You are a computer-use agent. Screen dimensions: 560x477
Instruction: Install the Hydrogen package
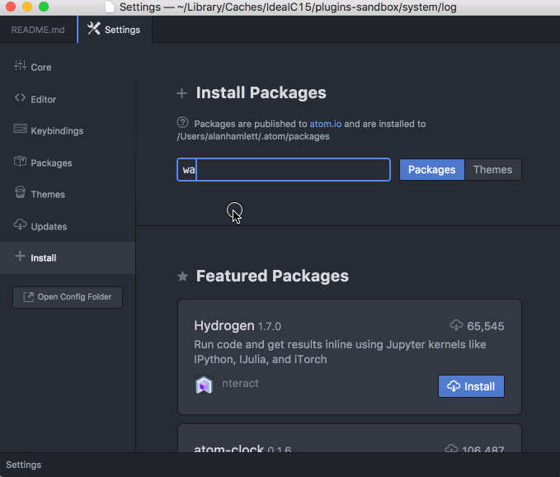(x=471, y=386)
